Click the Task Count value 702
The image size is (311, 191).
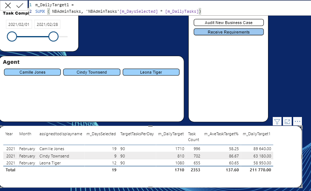coord(197,156)
